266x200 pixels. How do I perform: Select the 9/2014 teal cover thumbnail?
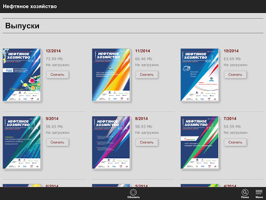click(22, 143)
